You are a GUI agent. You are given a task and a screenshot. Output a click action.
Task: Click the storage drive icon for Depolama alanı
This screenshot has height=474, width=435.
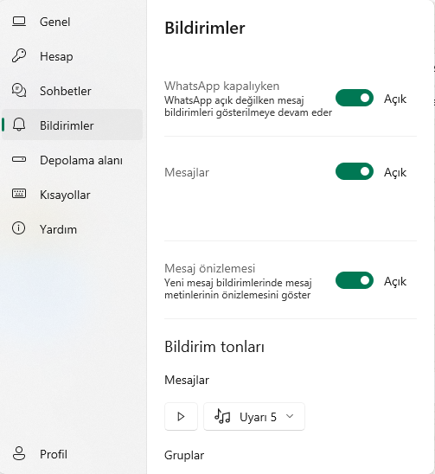tap(19, 159)
